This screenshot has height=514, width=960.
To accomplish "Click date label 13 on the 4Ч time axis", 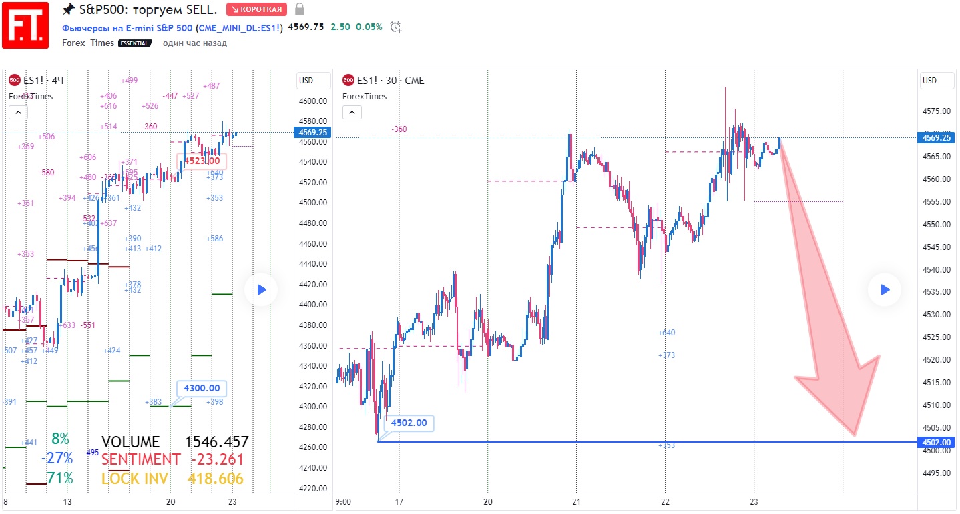I will click(67, 502).
